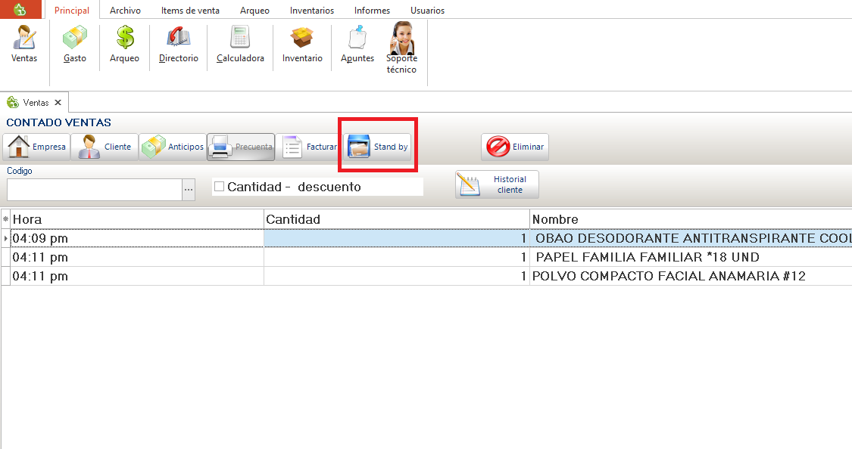Select the row marker for OBAO DESODORANTE
The width and height of the screenshot is (852, 449).
[x=6, y=239]
